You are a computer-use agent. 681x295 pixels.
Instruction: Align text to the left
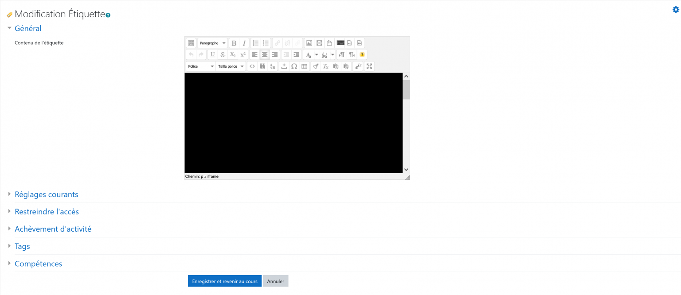254,54
